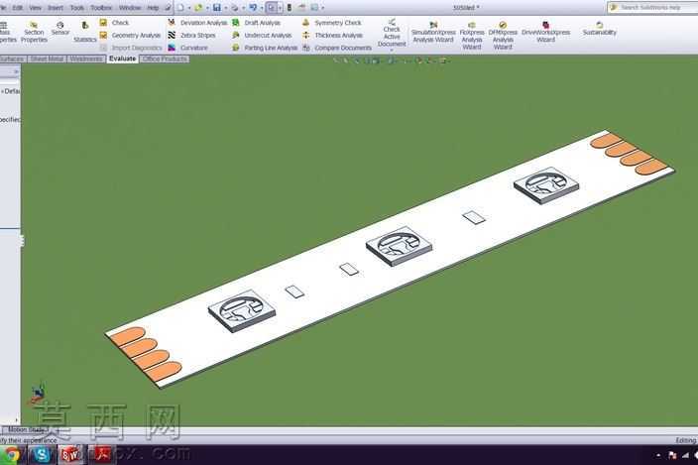The width and height of the screenshot is (698, 465).
Task: Open the View menu
Action: pos(35,8)
